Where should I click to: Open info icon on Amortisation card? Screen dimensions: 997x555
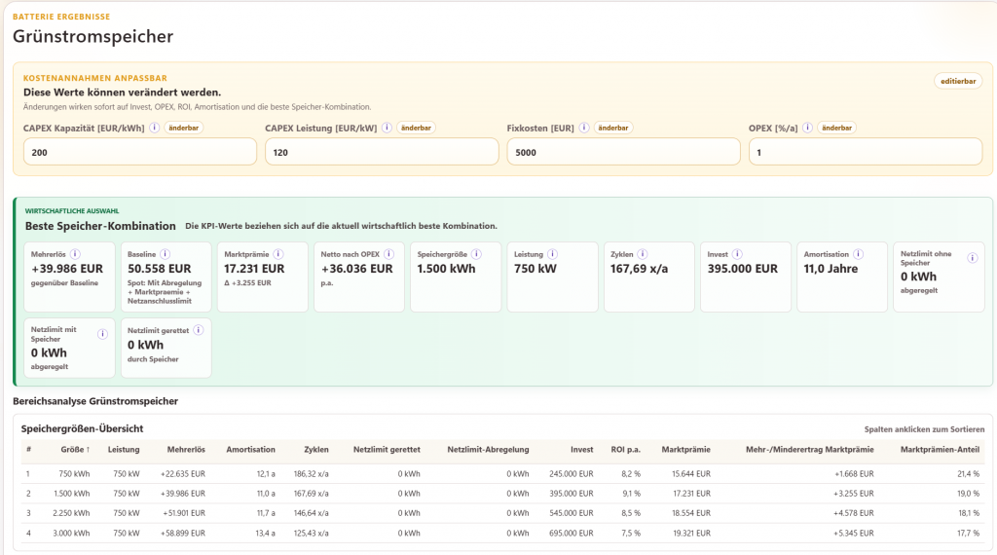(858, 254)
